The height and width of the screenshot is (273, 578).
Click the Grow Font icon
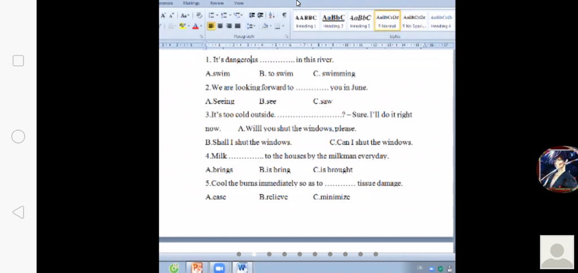[163, 15]
